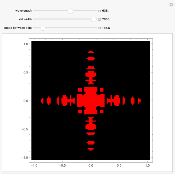Click the left end of the slit width track
The height and width of the screenshot is (174, 175).
(33, 19)
